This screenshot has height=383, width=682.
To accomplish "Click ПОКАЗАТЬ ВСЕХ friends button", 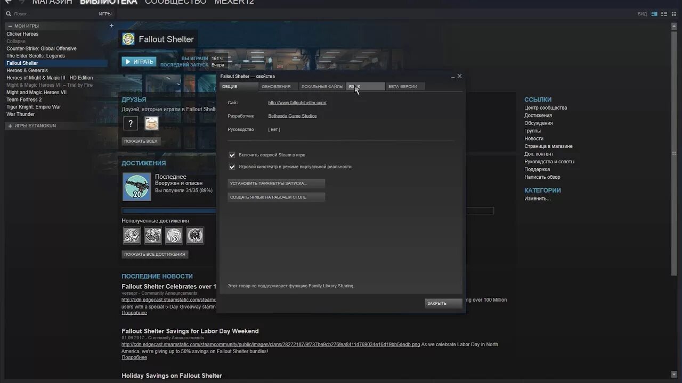I will click(x=141, y=141).
